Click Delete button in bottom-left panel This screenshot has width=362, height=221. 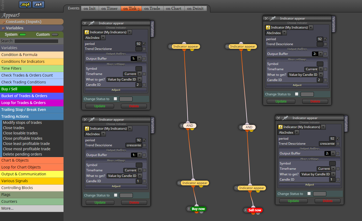134,203
